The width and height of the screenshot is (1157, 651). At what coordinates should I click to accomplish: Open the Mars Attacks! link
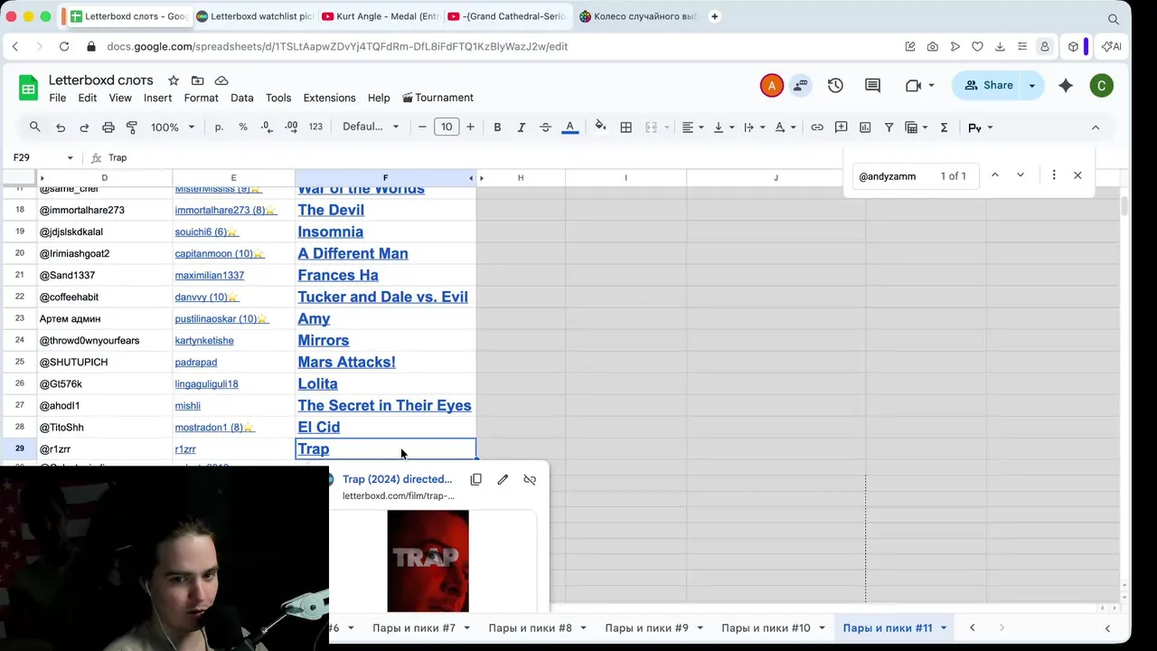(x=346, y=362)
